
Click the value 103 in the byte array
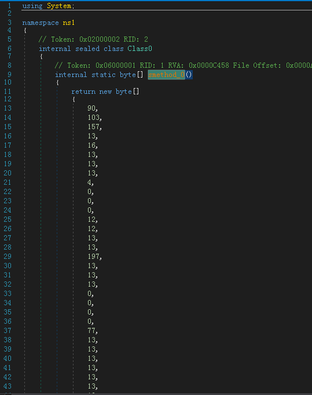[x=93, y=118]
